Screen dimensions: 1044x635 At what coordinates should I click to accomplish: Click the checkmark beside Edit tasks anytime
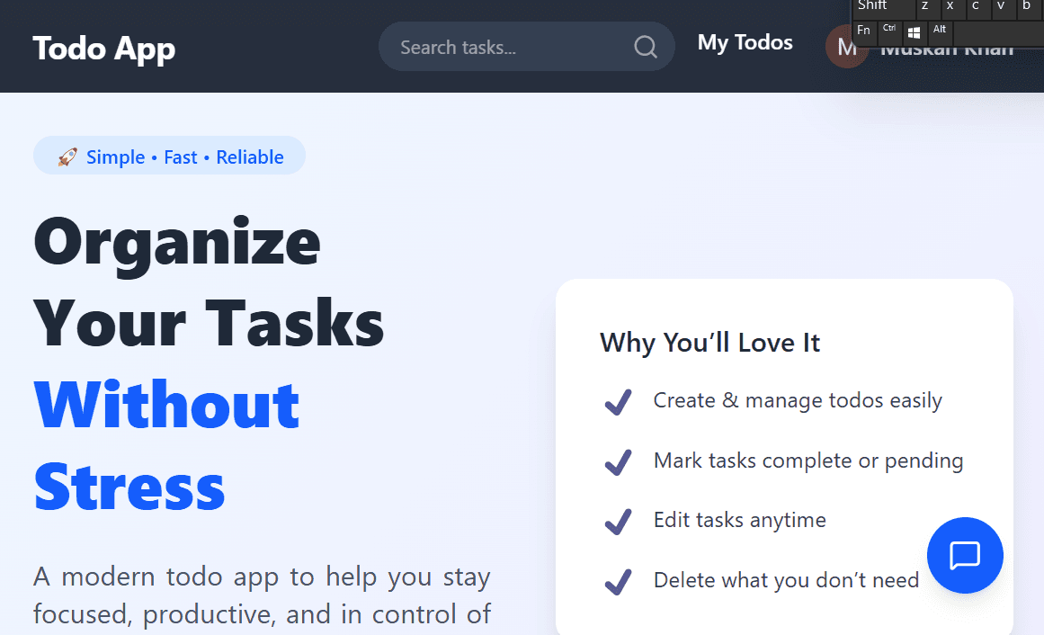pyautogui.click(x=618, y=521)
